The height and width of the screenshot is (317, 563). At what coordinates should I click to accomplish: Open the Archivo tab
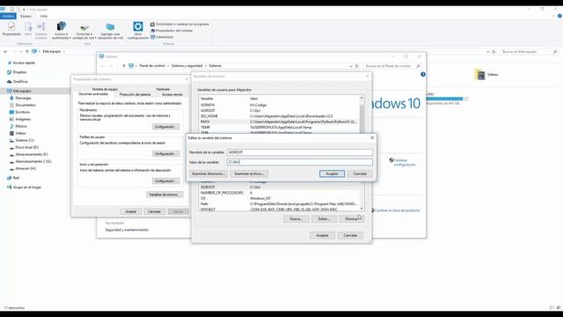[8, 16]
